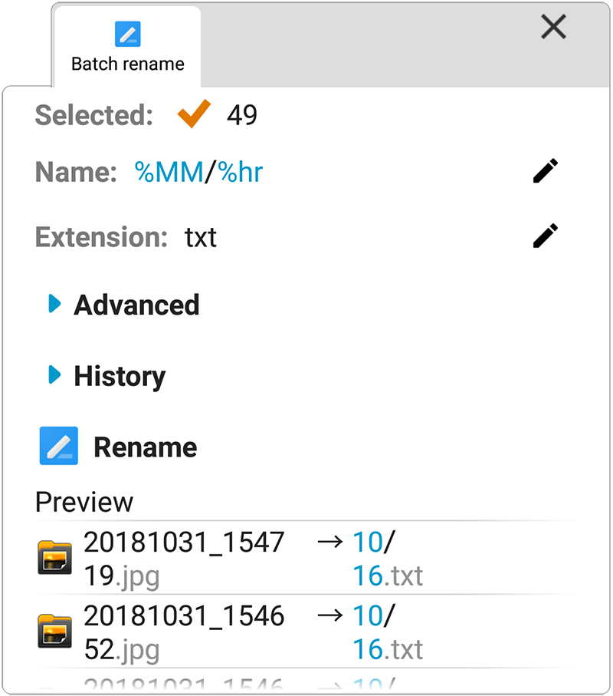Select the Batch rename tab label

coord(127,64)
